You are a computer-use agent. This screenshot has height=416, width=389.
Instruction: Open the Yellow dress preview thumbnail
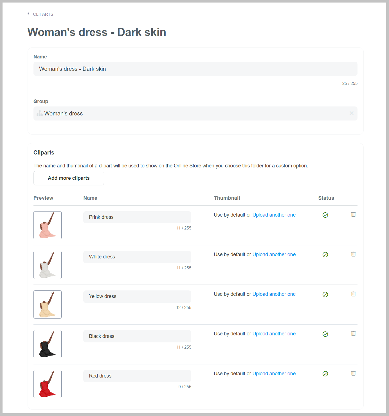[x=48, y=304]
